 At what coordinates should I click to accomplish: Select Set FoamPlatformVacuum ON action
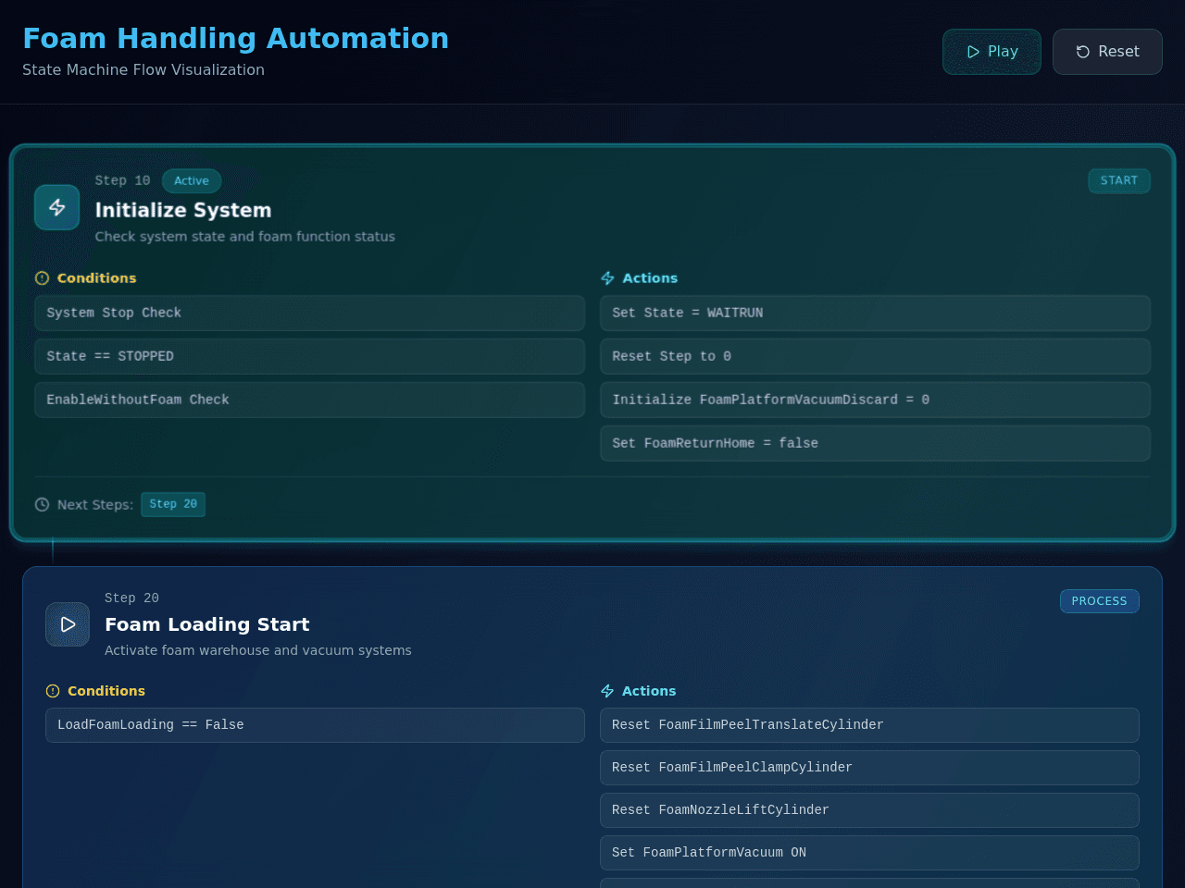869,853
